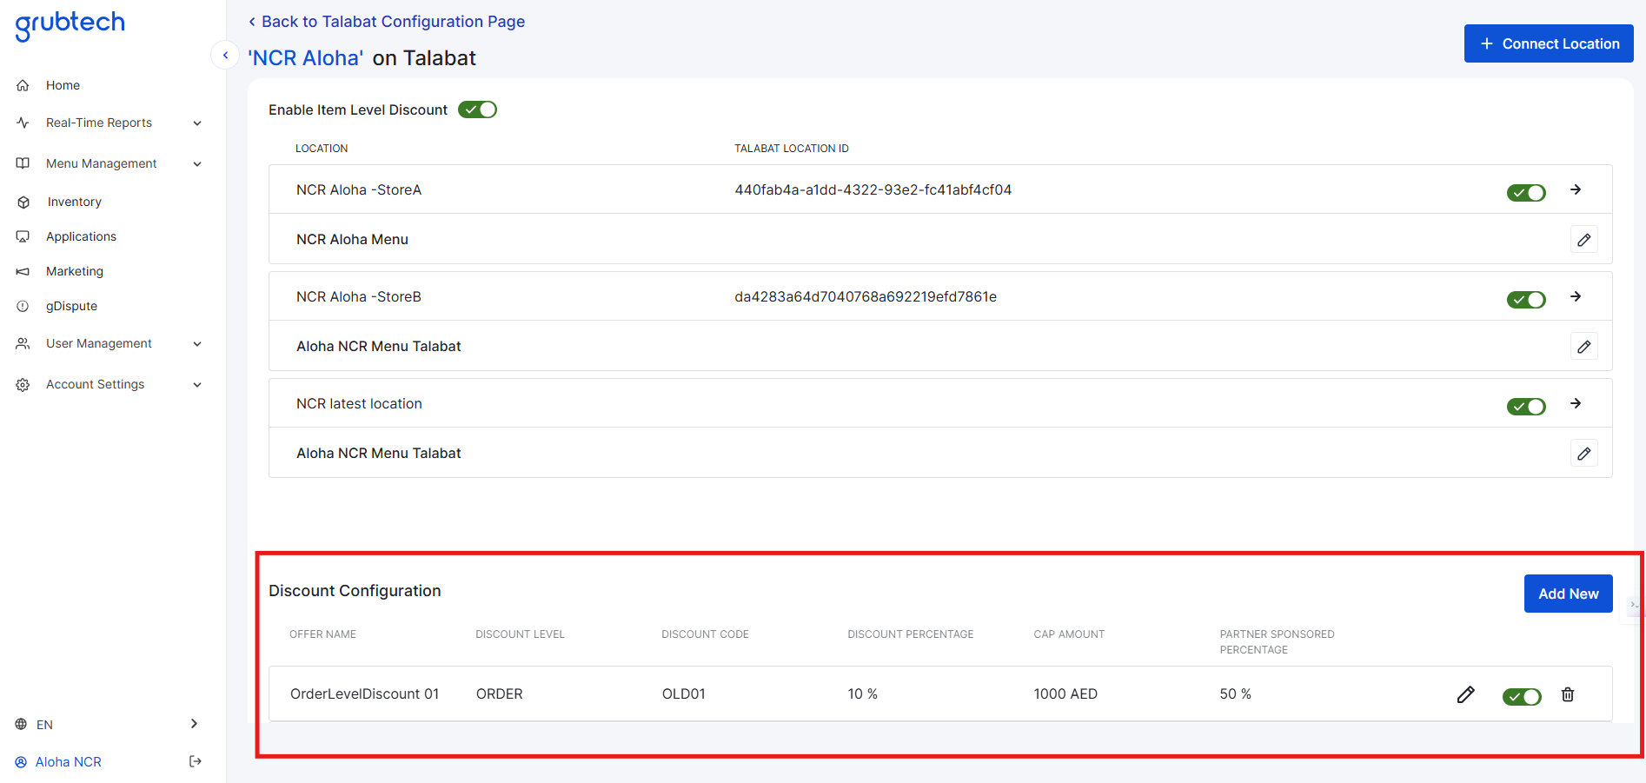Click the Discount Configuration heading
Viewport: 1646px width, 783px height.
355,591
